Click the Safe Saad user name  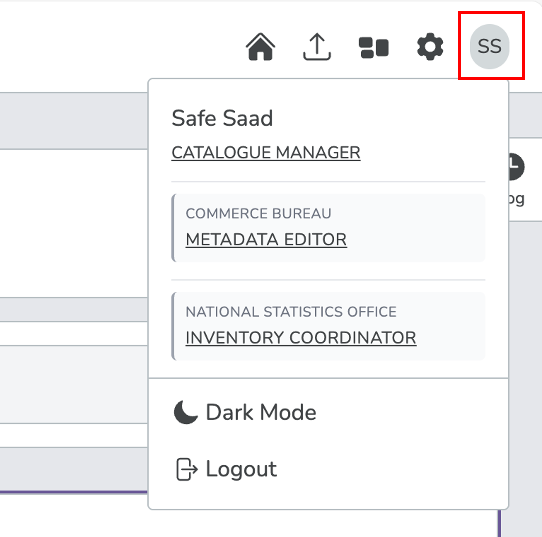pos(222,118)
